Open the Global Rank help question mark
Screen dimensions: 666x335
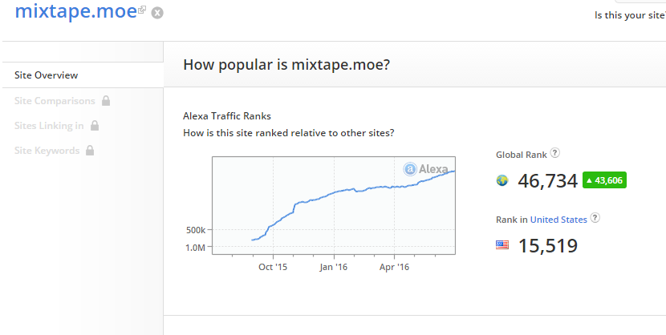coord(554,153)
